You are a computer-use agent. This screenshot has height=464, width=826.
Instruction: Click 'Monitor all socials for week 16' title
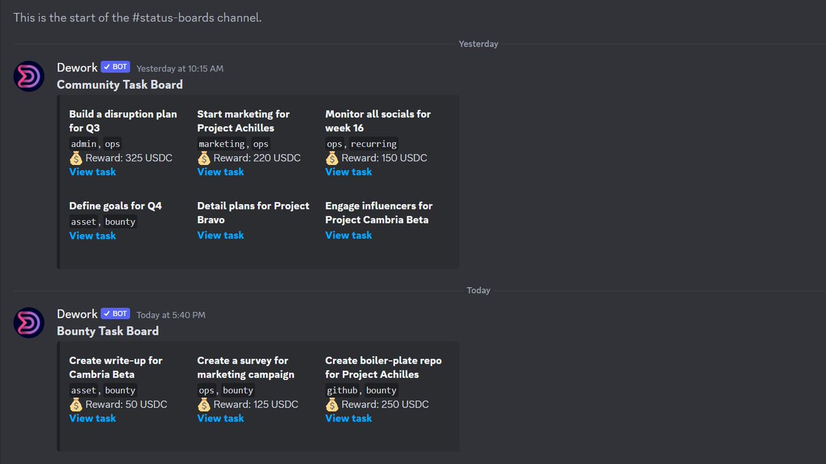(x=378, y=121)
